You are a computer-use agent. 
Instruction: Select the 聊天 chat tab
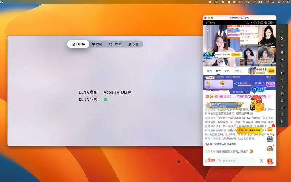(x=218, y=71)
